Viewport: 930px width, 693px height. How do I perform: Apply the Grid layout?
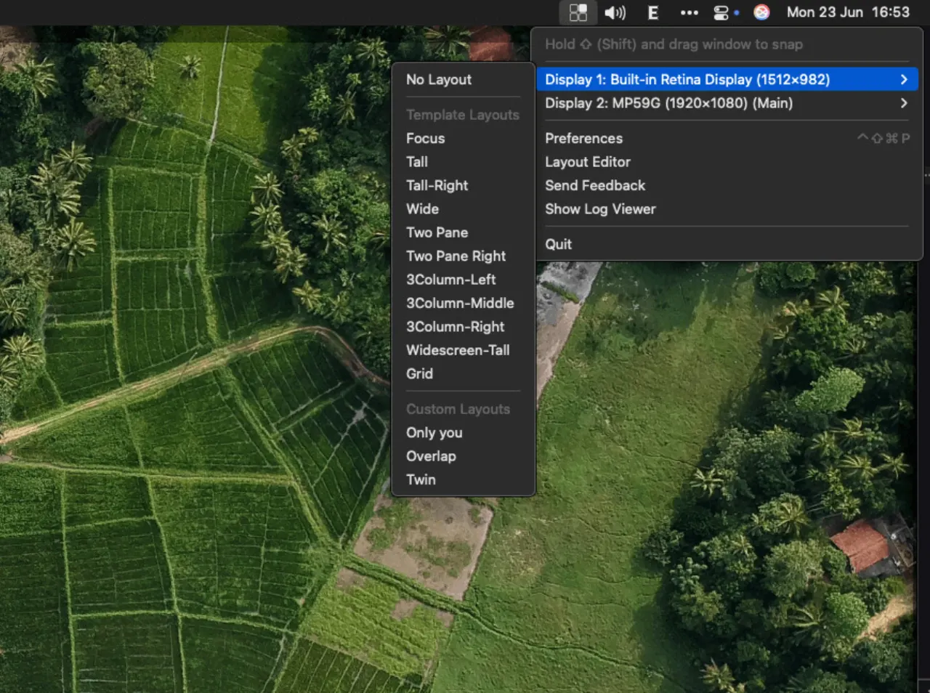[464, 373]
